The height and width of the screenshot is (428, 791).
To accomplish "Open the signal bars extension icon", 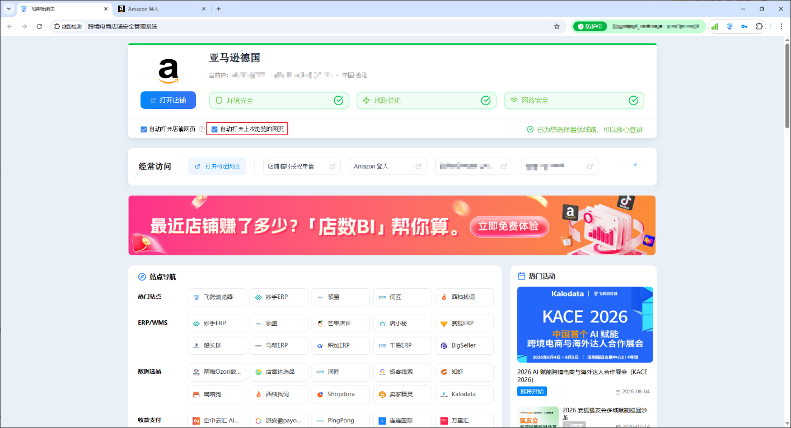I will (714, 26).
